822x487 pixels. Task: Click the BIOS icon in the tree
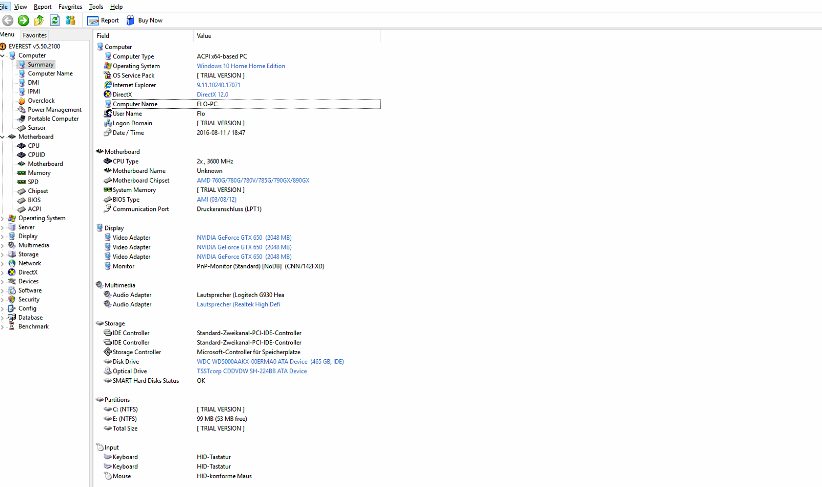(22, 200)
